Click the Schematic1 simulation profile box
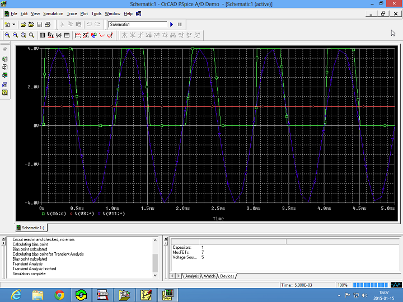Screen dimensions: 403x302 (137, 25)
